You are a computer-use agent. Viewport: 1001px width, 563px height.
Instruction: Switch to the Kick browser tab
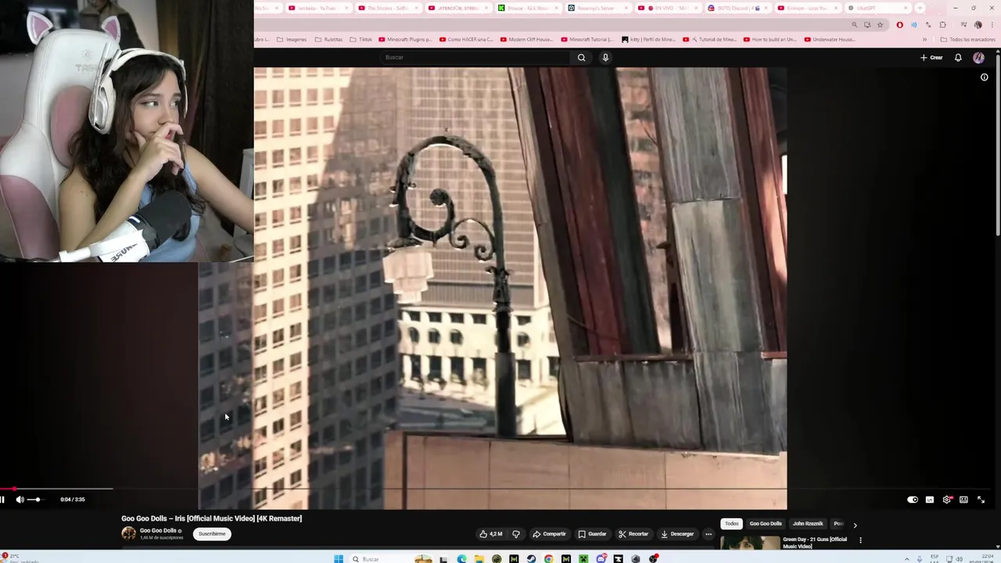(x=527, y=8)
